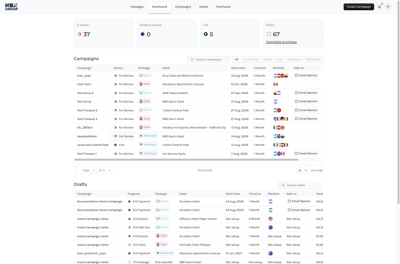Click the Start Date column header in Campaigns

pyautogui.click(x=238, y=68)
